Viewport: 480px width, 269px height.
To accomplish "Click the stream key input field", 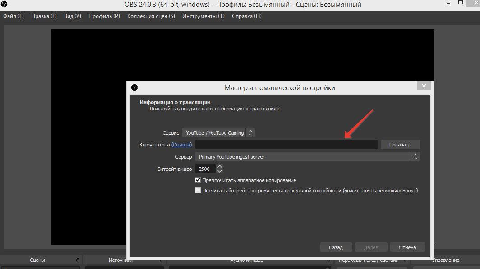I will 286,145.
